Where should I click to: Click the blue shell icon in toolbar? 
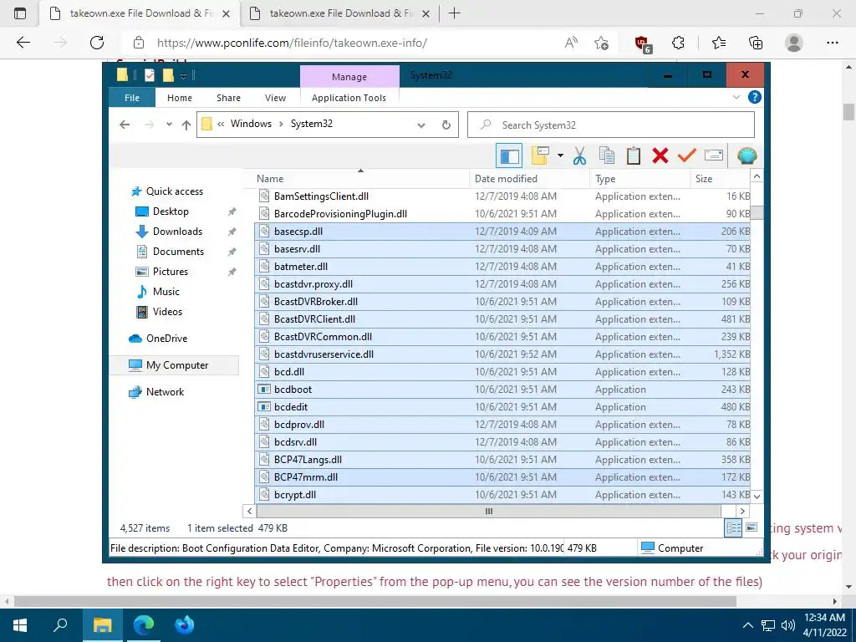click(746, 156)
